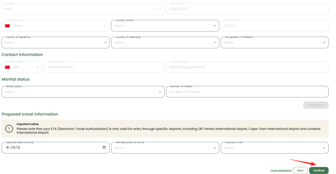This screenshot has height=174, width=336.
Task: Click the Email address field
Action: point(247,67)
